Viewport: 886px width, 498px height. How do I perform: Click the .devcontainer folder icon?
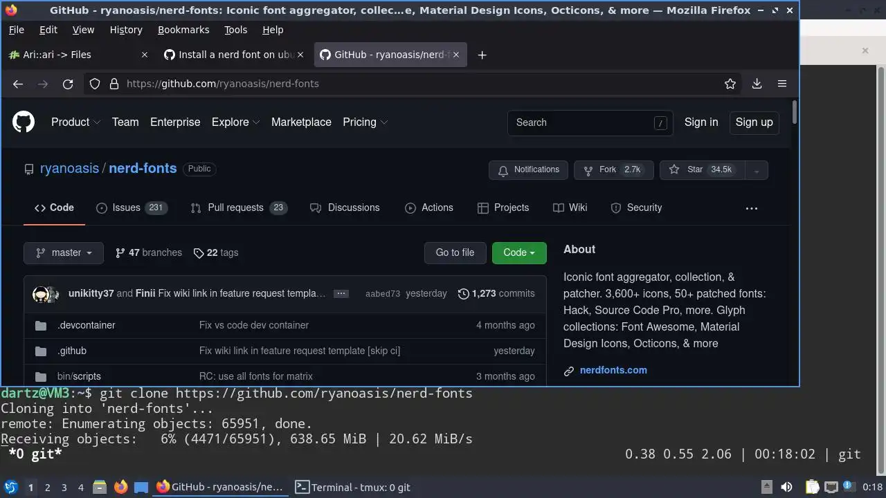41,325
